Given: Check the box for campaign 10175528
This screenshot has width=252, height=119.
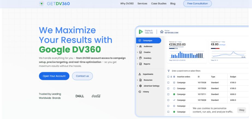Looking at the screenshot, I should [x=168, y=83].
